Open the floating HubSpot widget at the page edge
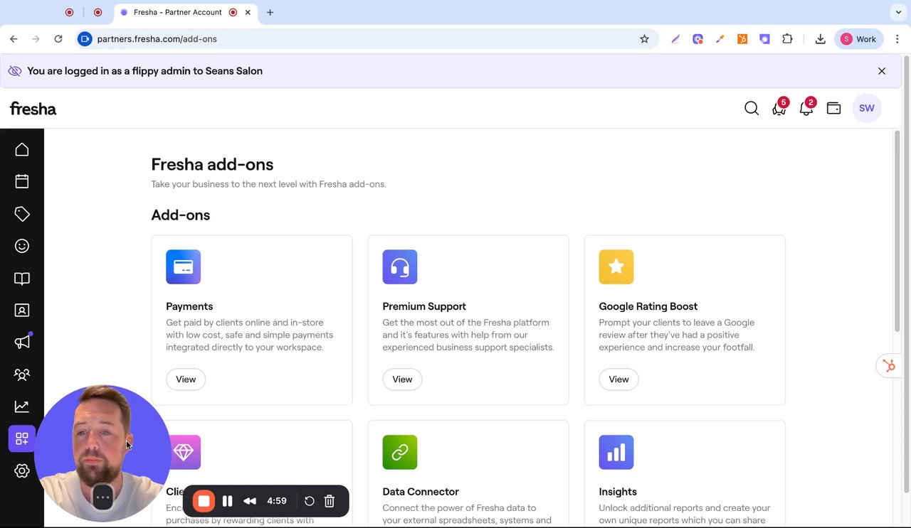The height and width of the screenshot is (528, 911). click(x=889, y=366)
